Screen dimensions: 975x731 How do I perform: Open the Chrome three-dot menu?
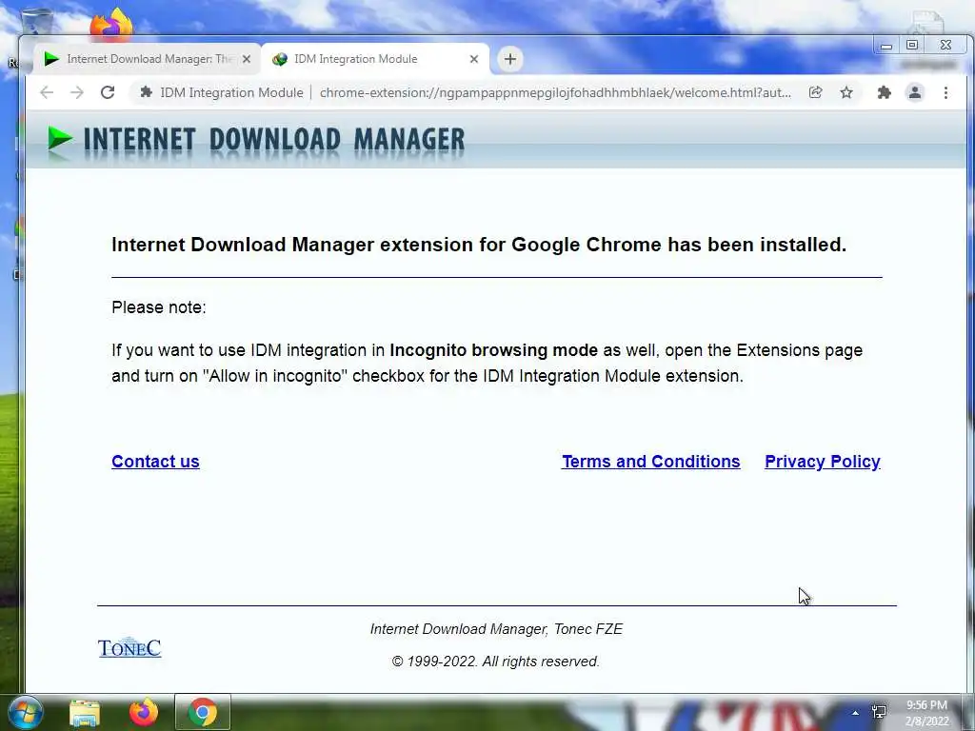coord(945,92)
